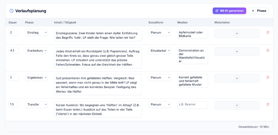Screen dimensions: 278x135
Task: Add material to the Transfer row
Action: 237,106
